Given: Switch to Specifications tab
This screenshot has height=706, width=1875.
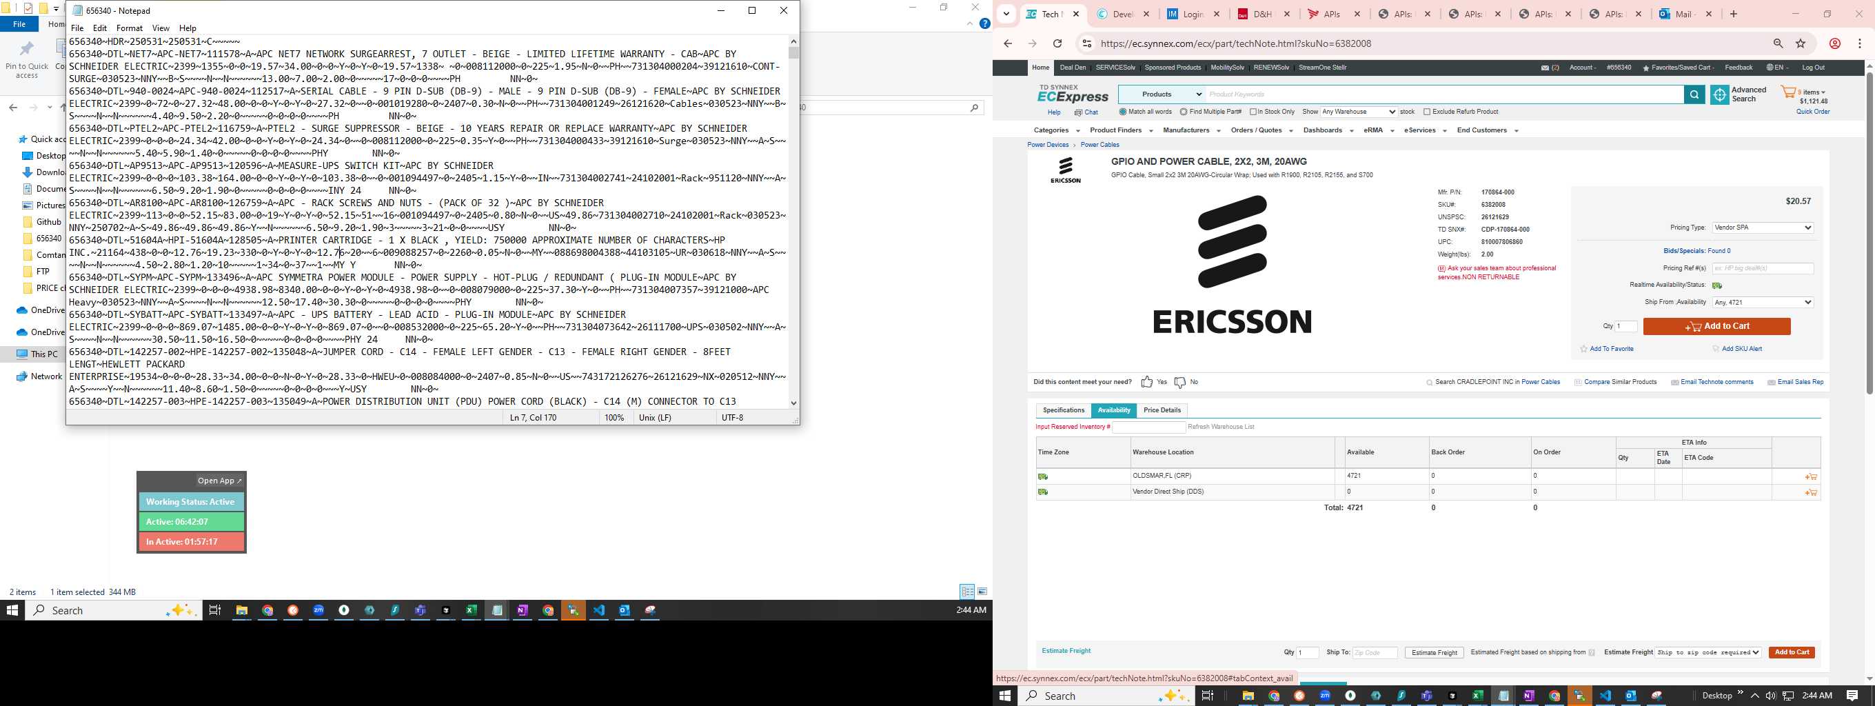Looking at the screenshot, I should tap(1064, 410).
